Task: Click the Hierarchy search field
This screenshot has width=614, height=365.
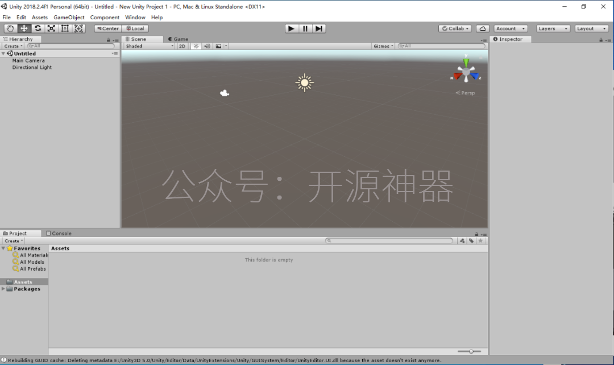Action: point(71,46)
